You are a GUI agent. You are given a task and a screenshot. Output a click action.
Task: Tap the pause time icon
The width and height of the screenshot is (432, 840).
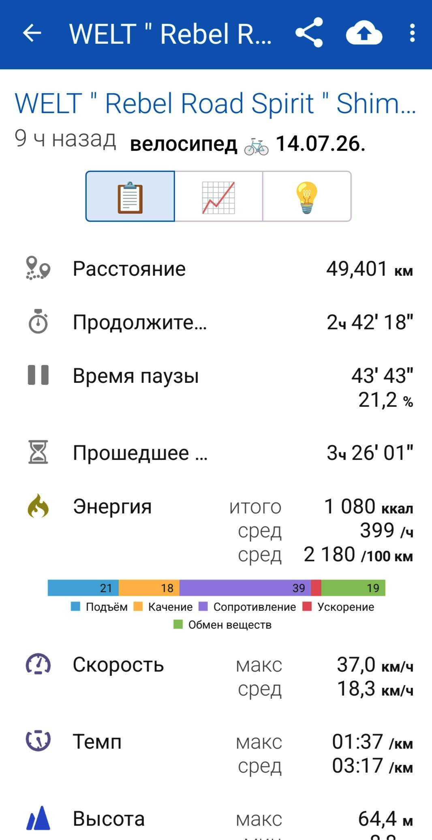[x=38, y=375]
